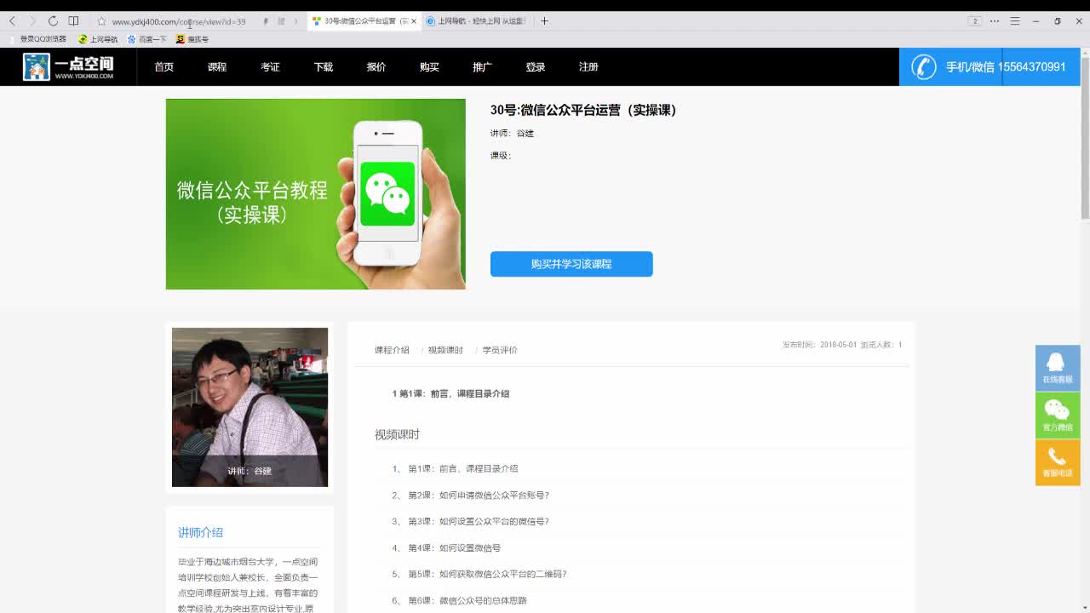Open the more actions ellipsis menu

click(x=995, y=20)
